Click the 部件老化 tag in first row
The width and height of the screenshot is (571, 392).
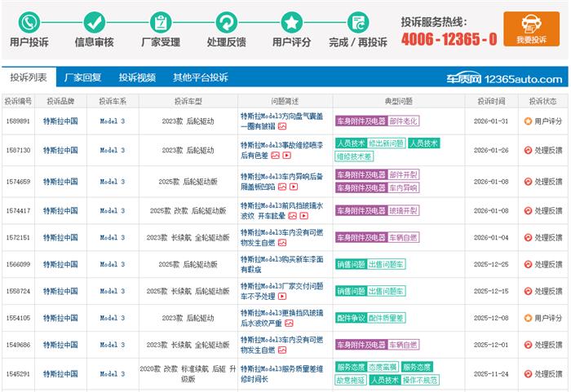[403, 121]
